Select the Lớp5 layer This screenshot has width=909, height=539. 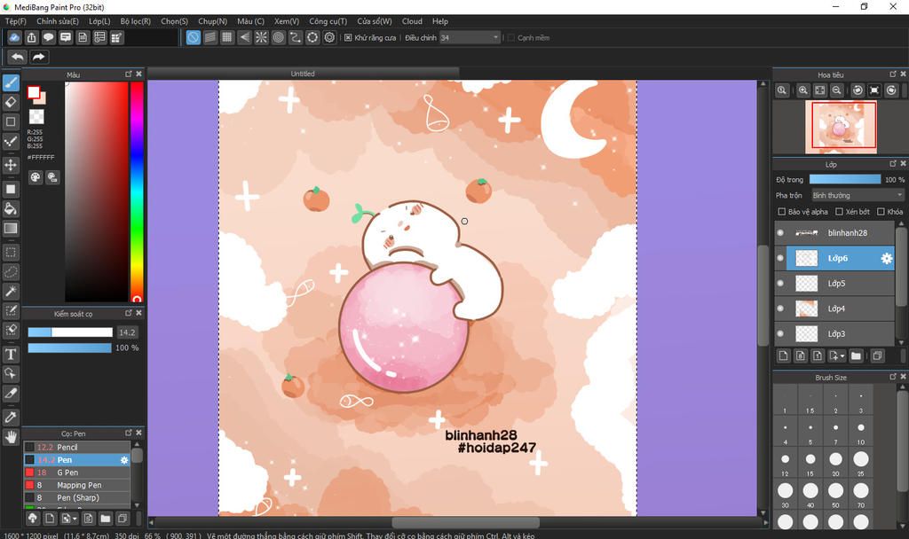click(x=834, y=283)
